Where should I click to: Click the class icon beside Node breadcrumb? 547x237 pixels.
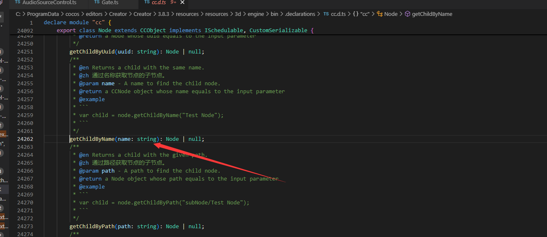click(380, 14)
